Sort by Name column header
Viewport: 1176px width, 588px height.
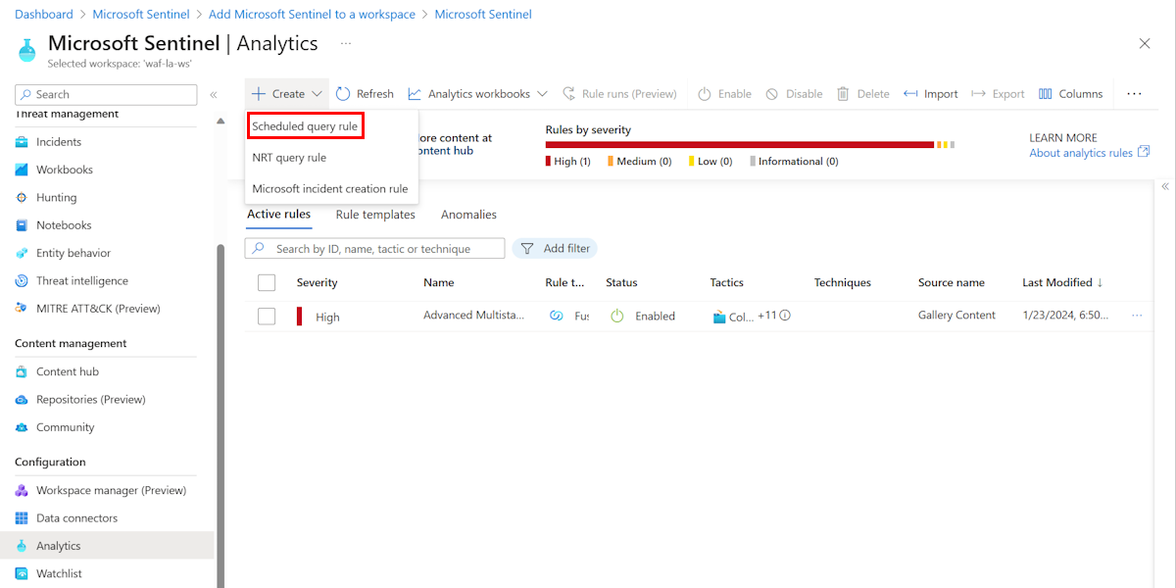point(439,283)
